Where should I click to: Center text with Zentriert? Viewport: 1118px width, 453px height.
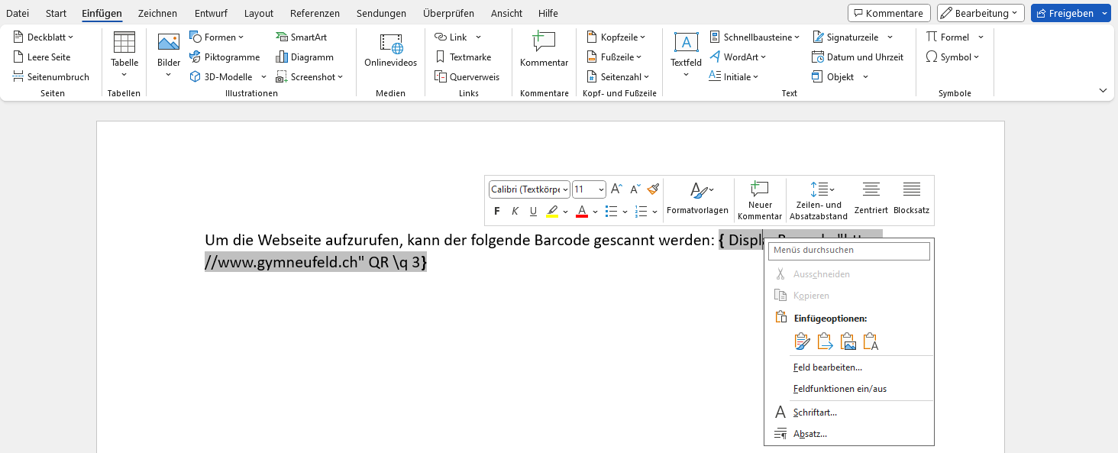coord(871,199)
